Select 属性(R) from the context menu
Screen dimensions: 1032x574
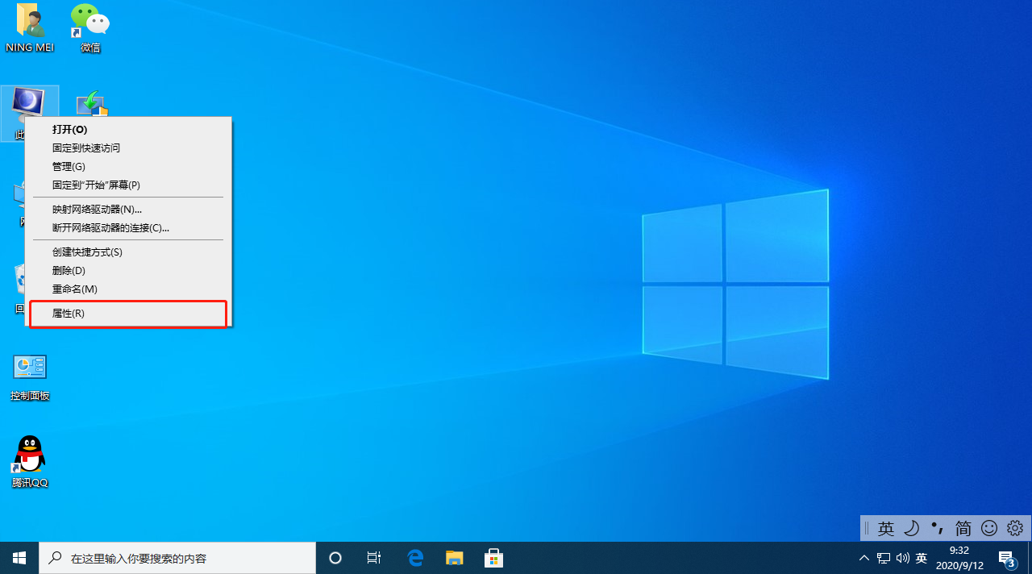pyautogui.click(x=69, y=313)
